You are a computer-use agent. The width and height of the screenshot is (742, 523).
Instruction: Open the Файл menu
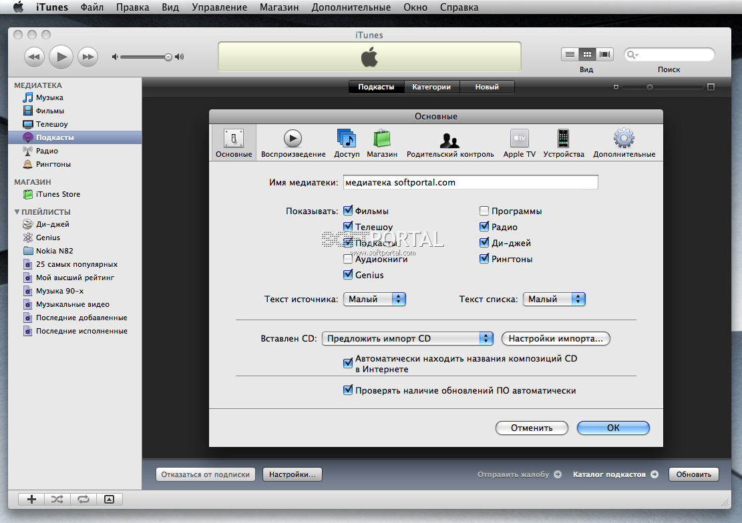coord(91,7)
